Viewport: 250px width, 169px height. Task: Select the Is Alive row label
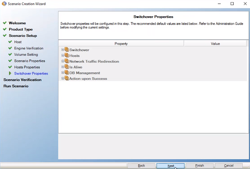click(x=76, y=67)
